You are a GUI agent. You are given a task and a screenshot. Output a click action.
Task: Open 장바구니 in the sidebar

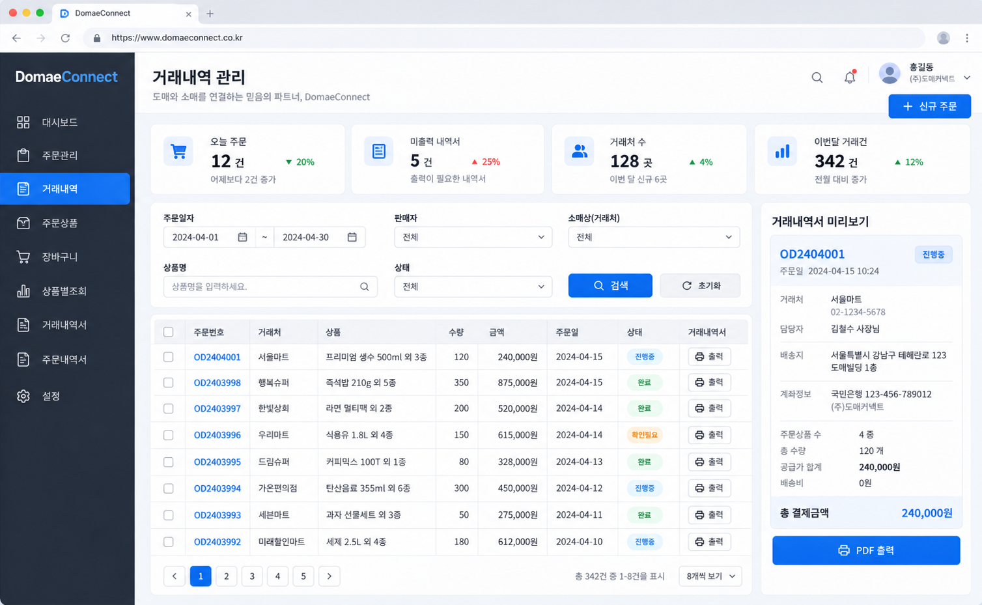65,257
